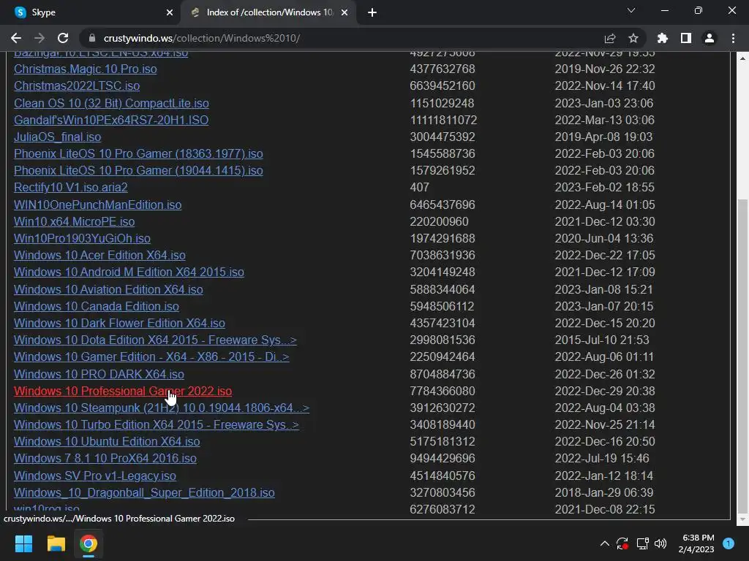Click Win10.x64.MicroPE.iso link
The height and width of the screenshot is (561, 749).
click(74, 222)
